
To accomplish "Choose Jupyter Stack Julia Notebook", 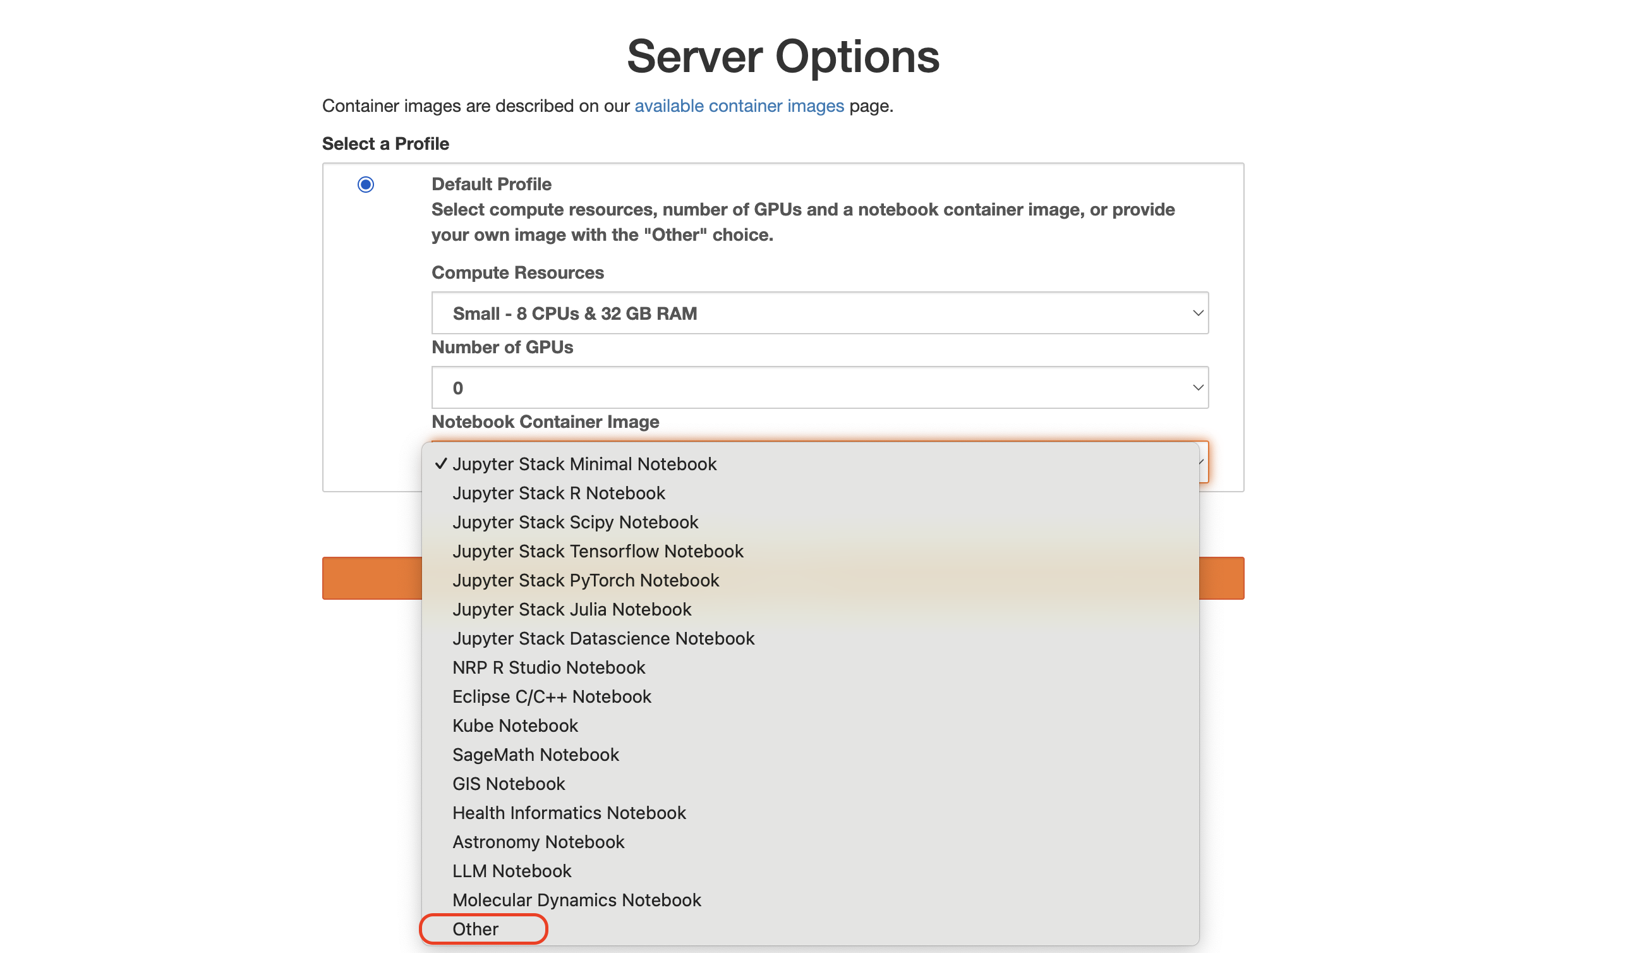I will tap(810, 609).
